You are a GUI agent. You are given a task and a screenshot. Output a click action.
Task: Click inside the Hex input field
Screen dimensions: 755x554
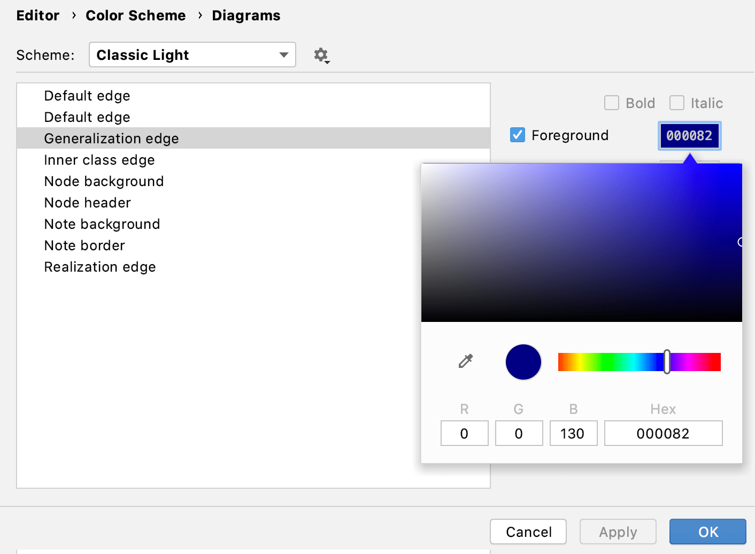(662, 433)
